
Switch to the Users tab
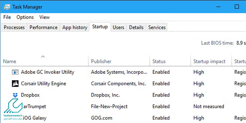[118, 27]
